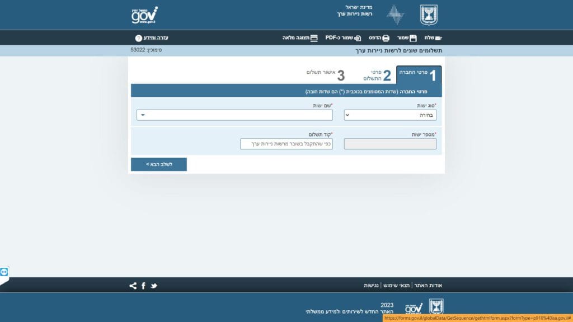The image size is (573, 322).
Task: Click the TeamViewer icon at left edge
Action: (4, 272)
